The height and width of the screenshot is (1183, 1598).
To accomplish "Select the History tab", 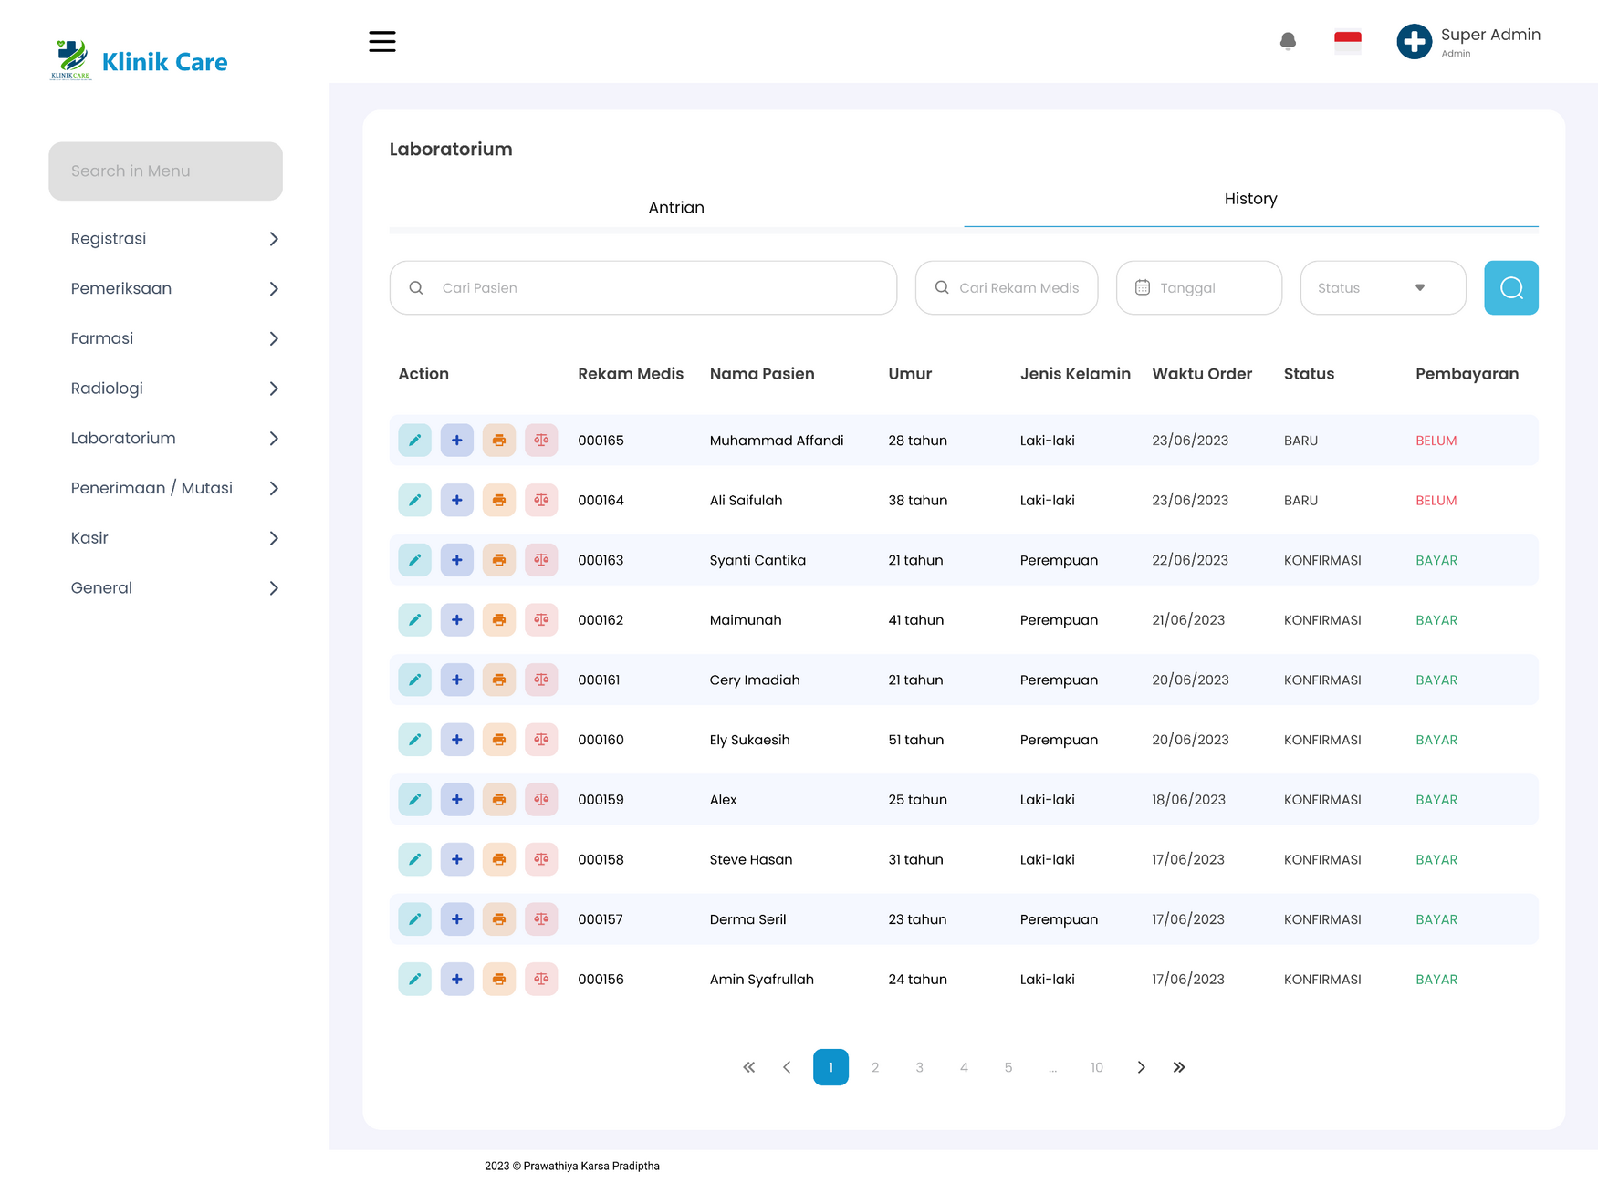I will pyautogui.click(x=1250, y=199).
